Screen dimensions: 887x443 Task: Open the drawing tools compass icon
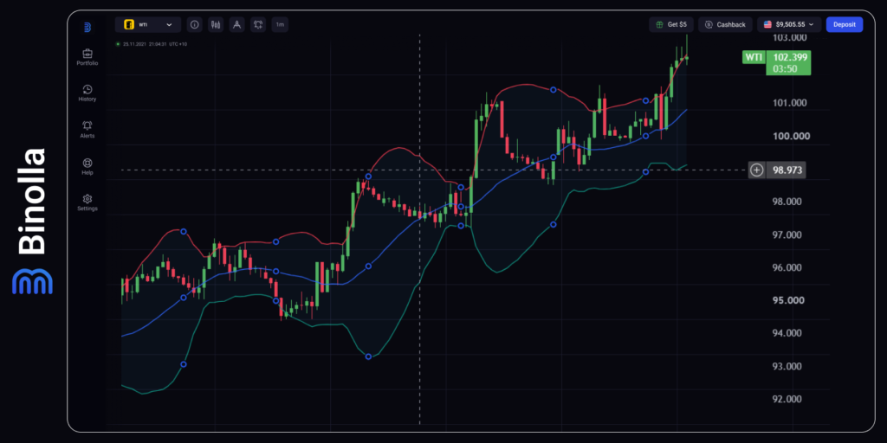[237, 25]
